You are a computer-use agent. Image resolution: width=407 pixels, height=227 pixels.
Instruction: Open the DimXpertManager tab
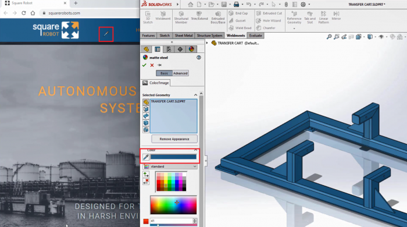pos(180,49)
